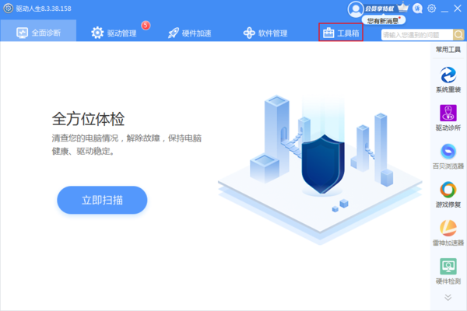Expand more tools with the double chevron
467x311 pixels.
coord(448,296)
